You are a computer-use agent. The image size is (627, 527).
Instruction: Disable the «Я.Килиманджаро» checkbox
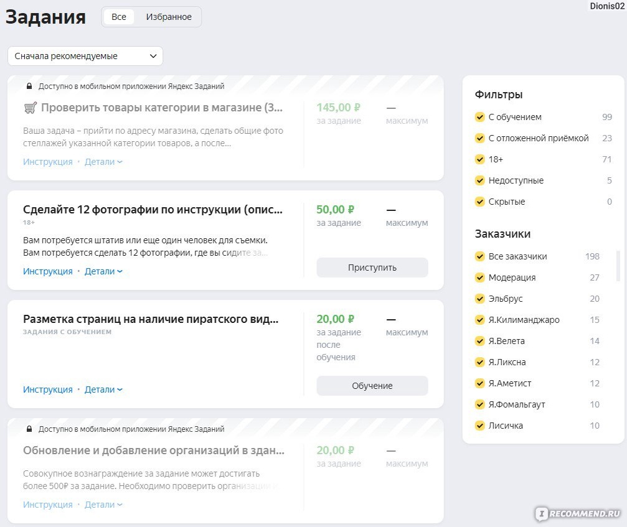click(x=480, y=319)
